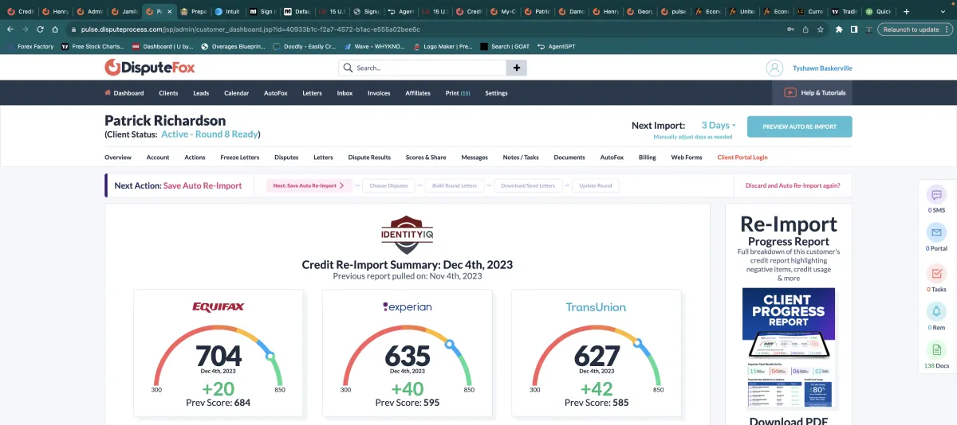The image size is (957, 425).
Task: Toggle the browser side panel icon
Action: pos(854,29)
